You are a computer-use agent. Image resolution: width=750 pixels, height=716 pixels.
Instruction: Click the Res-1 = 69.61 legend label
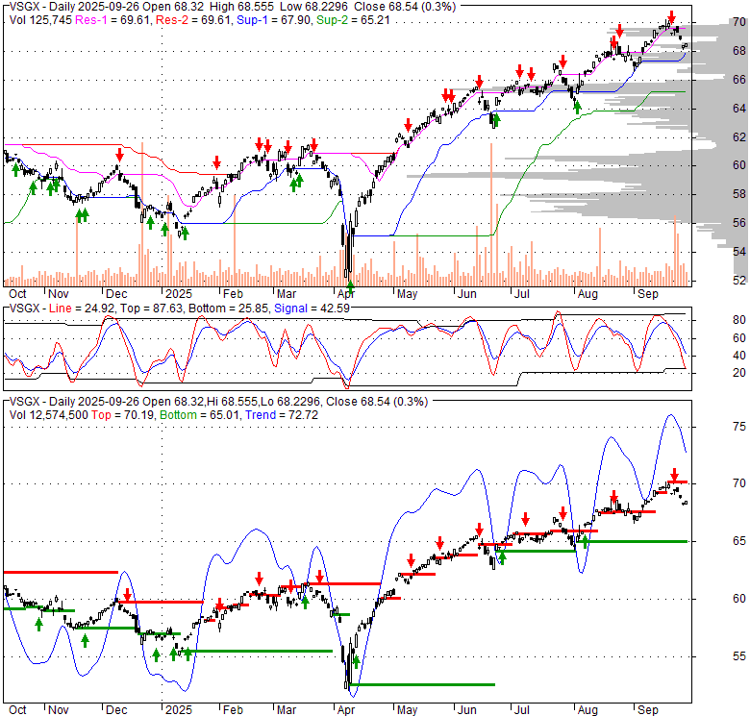coord(112,20)
